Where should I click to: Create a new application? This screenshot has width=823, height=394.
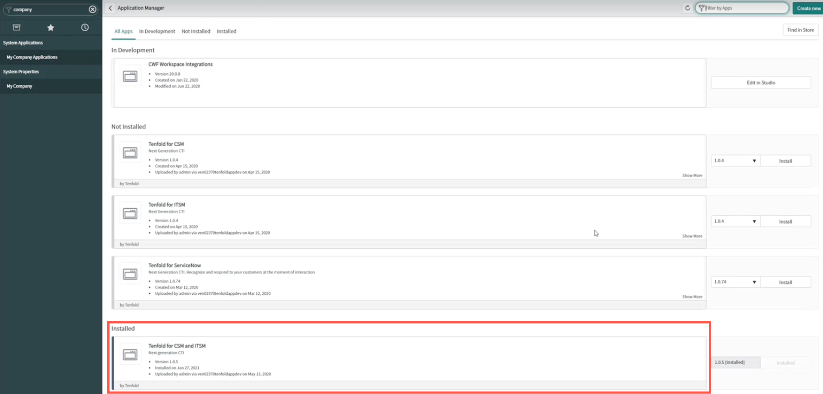click(x=808, y=8)
